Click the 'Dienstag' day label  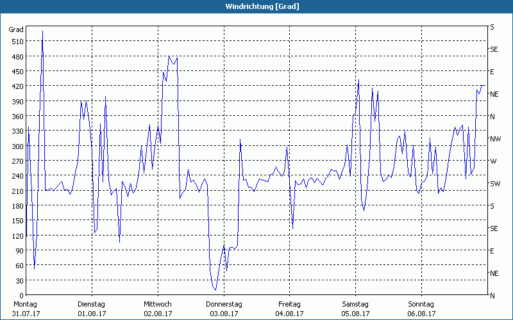pos(91,305)
